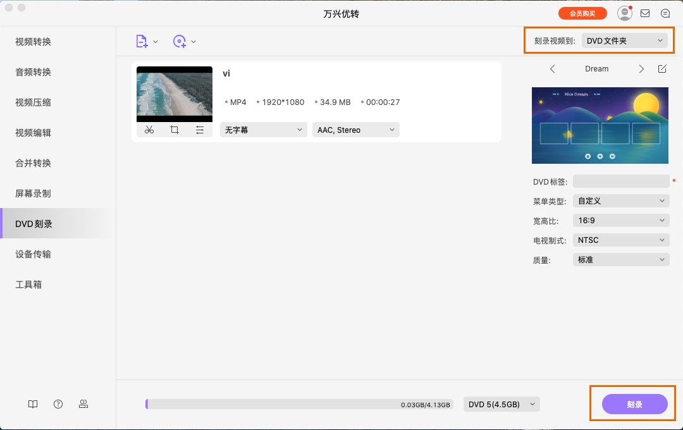Open the 电视制式 NTSC dropdown
Screen dimensions: 683x430
621,240
